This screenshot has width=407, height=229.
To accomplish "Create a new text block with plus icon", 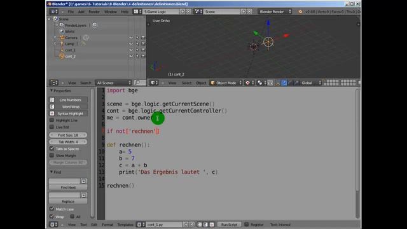I will coord(186,225).
